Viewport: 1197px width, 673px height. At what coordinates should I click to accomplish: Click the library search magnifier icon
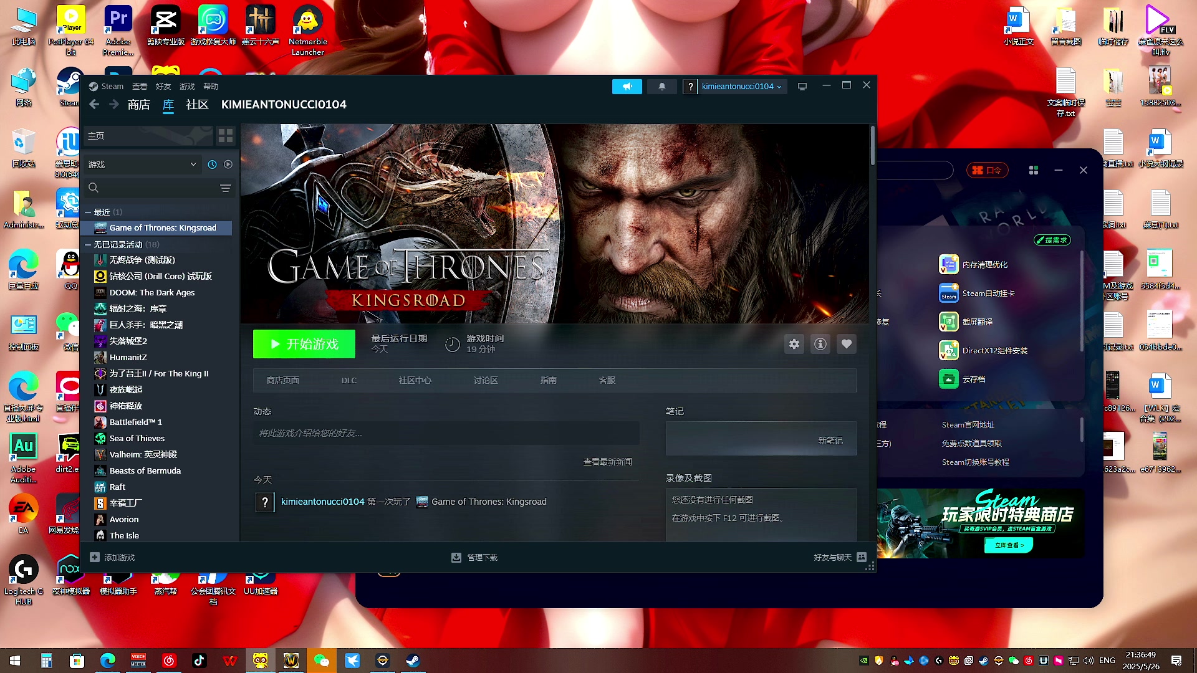(x=94, y=188)
